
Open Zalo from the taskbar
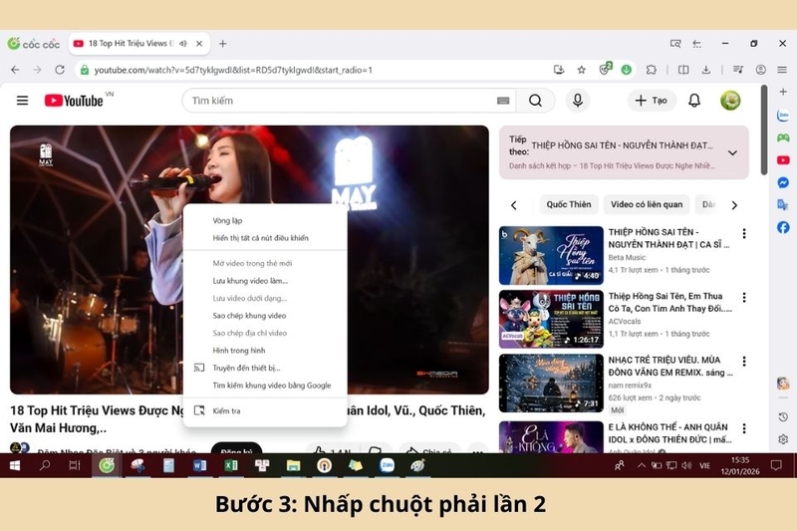387,465
